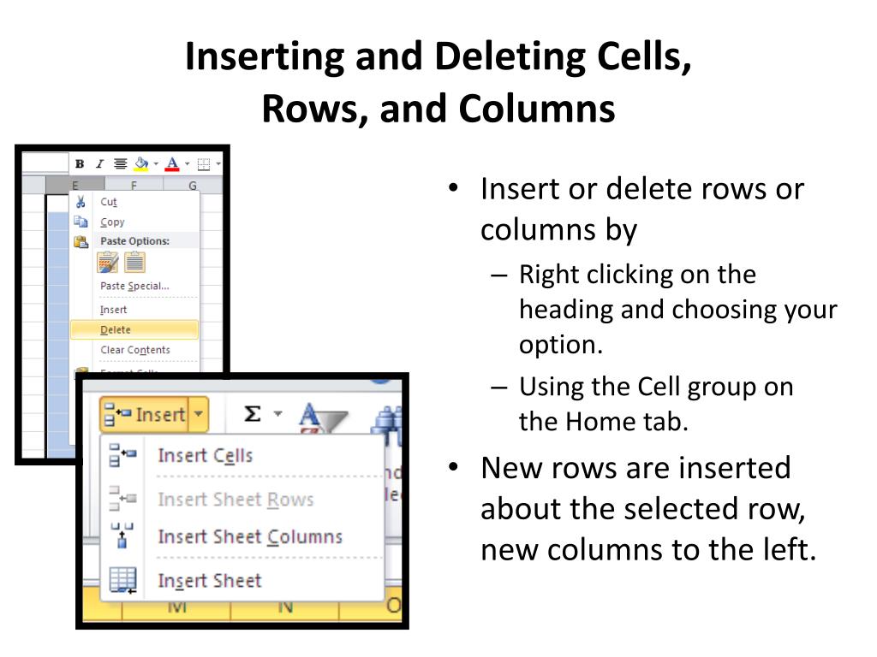The image size is (877, 657).
Task: Click the center align icon
Action: pyautogui.click(x=120, y=163)
